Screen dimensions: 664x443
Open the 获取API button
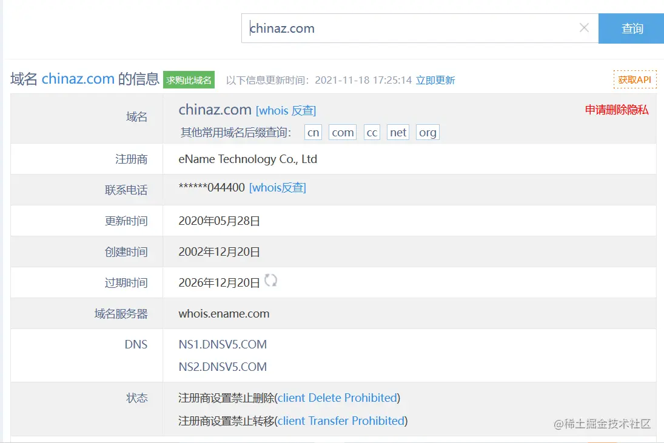click(x=635, y=79)
